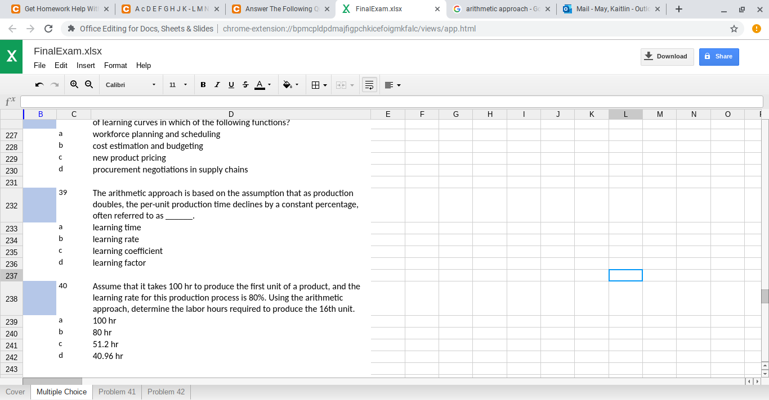Click the browser back arrow

(12, 29)
